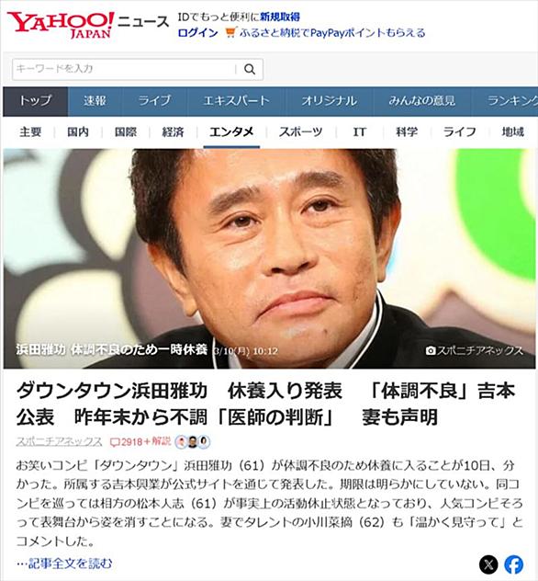
Task: Select the 国内 category
Action: 78,131
